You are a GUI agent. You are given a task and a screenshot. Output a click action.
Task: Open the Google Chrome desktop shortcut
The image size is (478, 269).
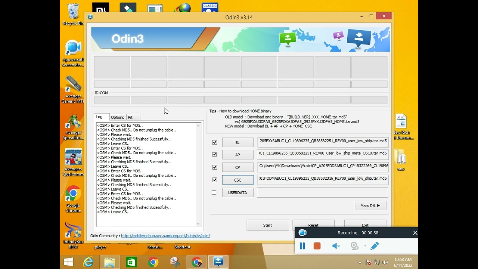point(73,199)
